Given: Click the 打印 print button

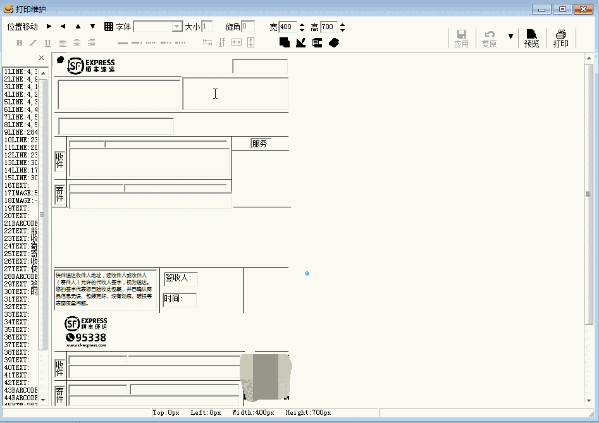Looking at the screenshot, I should click(560, 39).
